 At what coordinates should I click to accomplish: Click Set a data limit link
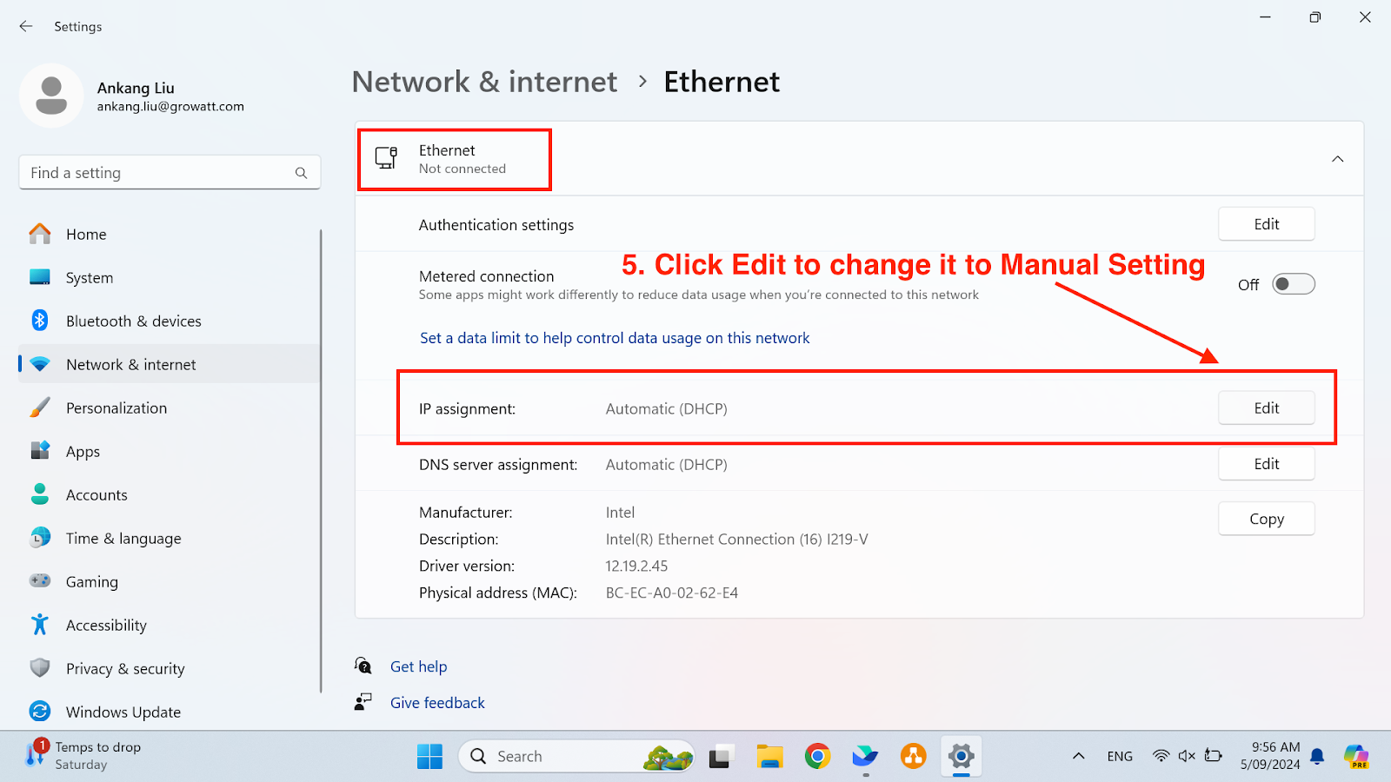[615, 338]
